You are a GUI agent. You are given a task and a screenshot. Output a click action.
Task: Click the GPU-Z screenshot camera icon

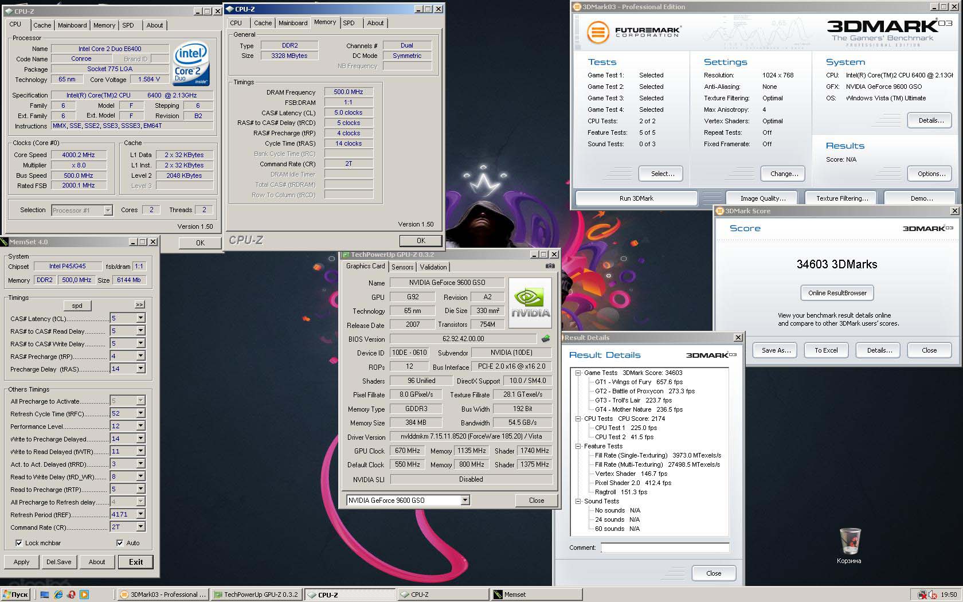(x=550, y=266)
